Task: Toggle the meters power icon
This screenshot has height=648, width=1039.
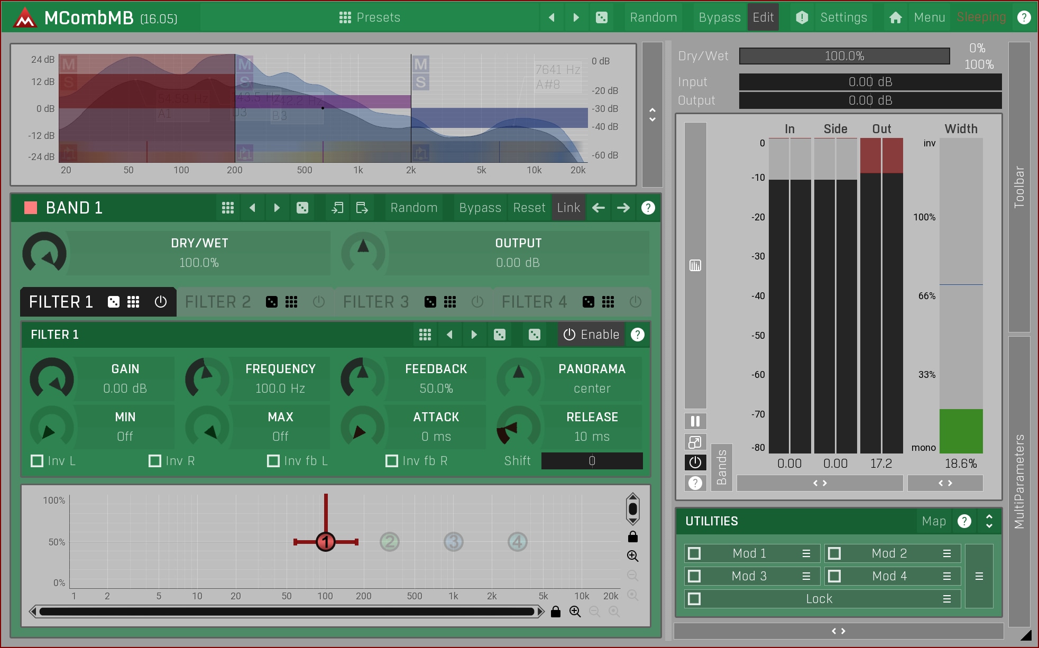Action: click(695, 462)
